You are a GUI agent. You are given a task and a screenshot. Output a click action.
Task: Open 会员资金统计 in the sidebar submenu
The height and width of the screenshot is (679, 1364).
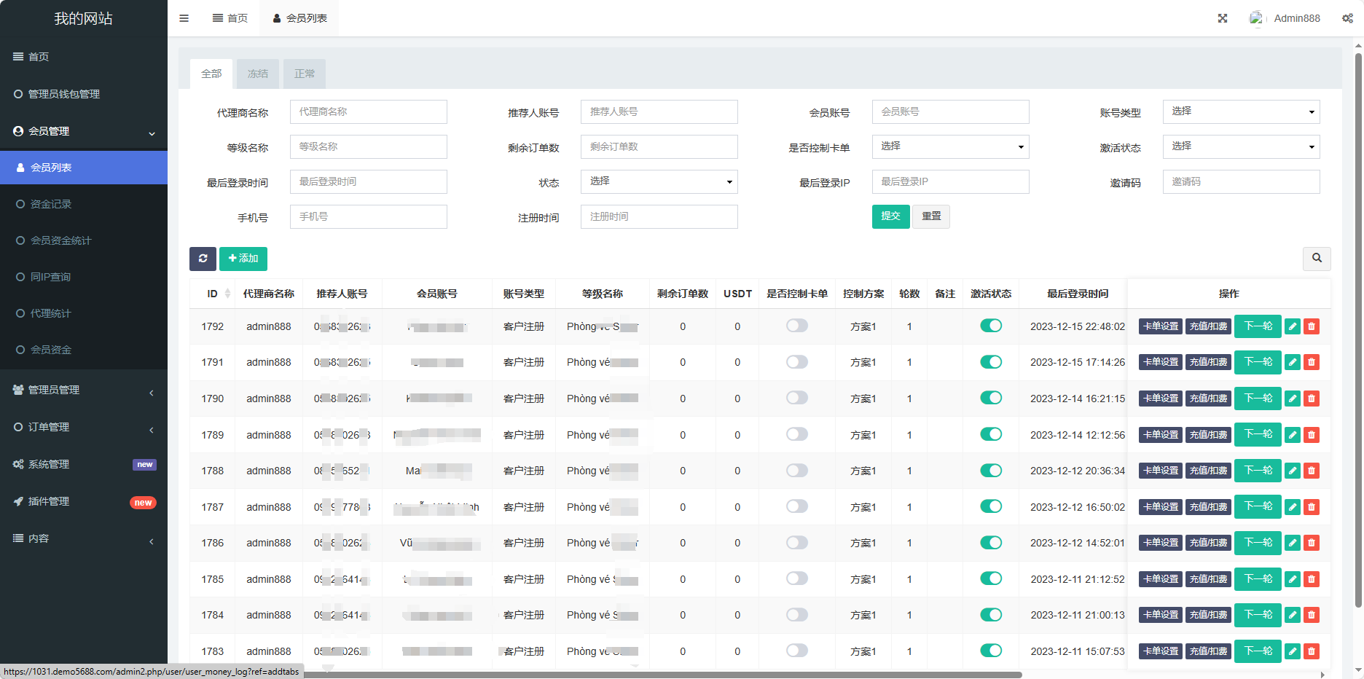click(84, 240)
